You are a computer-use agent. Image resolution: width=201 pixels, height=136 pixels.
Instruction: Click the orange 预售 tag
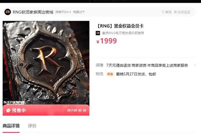pyautogui.click(x=110, y=74)
